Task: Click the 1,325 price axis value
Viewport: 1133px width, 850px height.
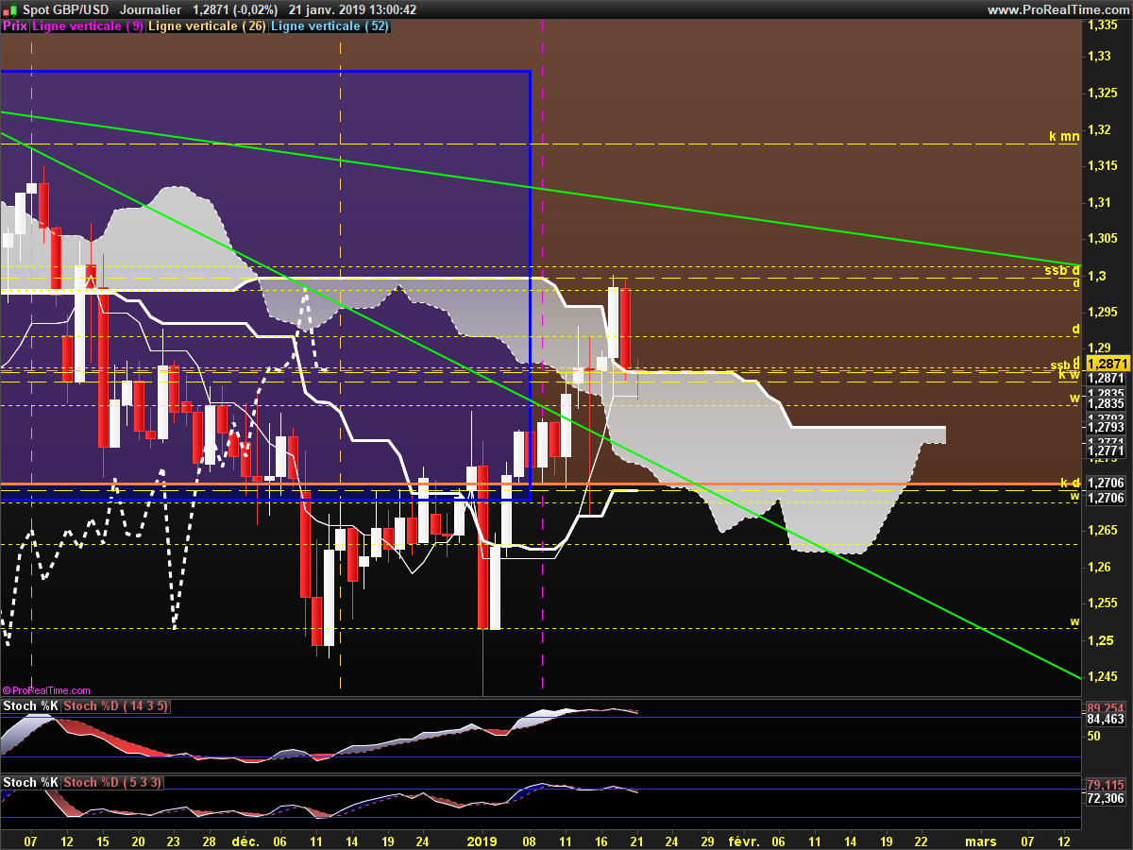Action: click(1102, 93)
